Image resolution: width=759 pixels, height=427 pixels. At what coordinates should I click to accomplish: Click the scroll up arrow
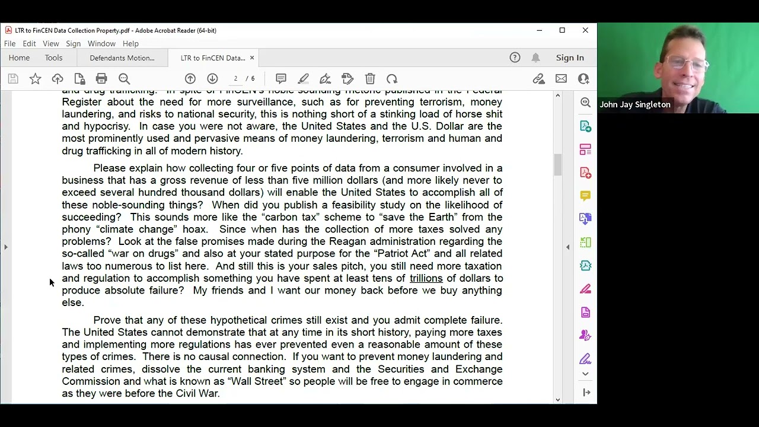point(557,95)
